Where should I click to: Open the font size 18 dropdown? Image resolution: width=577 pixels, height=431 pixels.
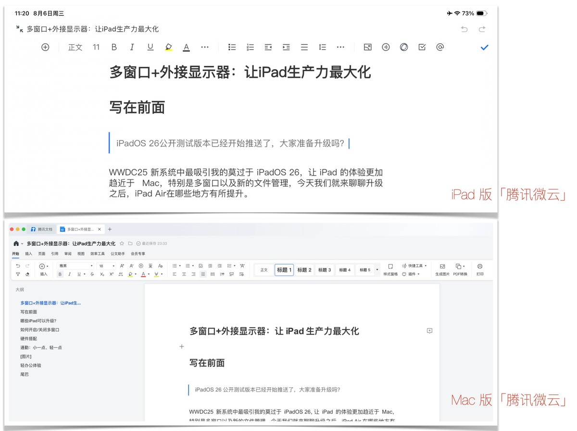107,266
